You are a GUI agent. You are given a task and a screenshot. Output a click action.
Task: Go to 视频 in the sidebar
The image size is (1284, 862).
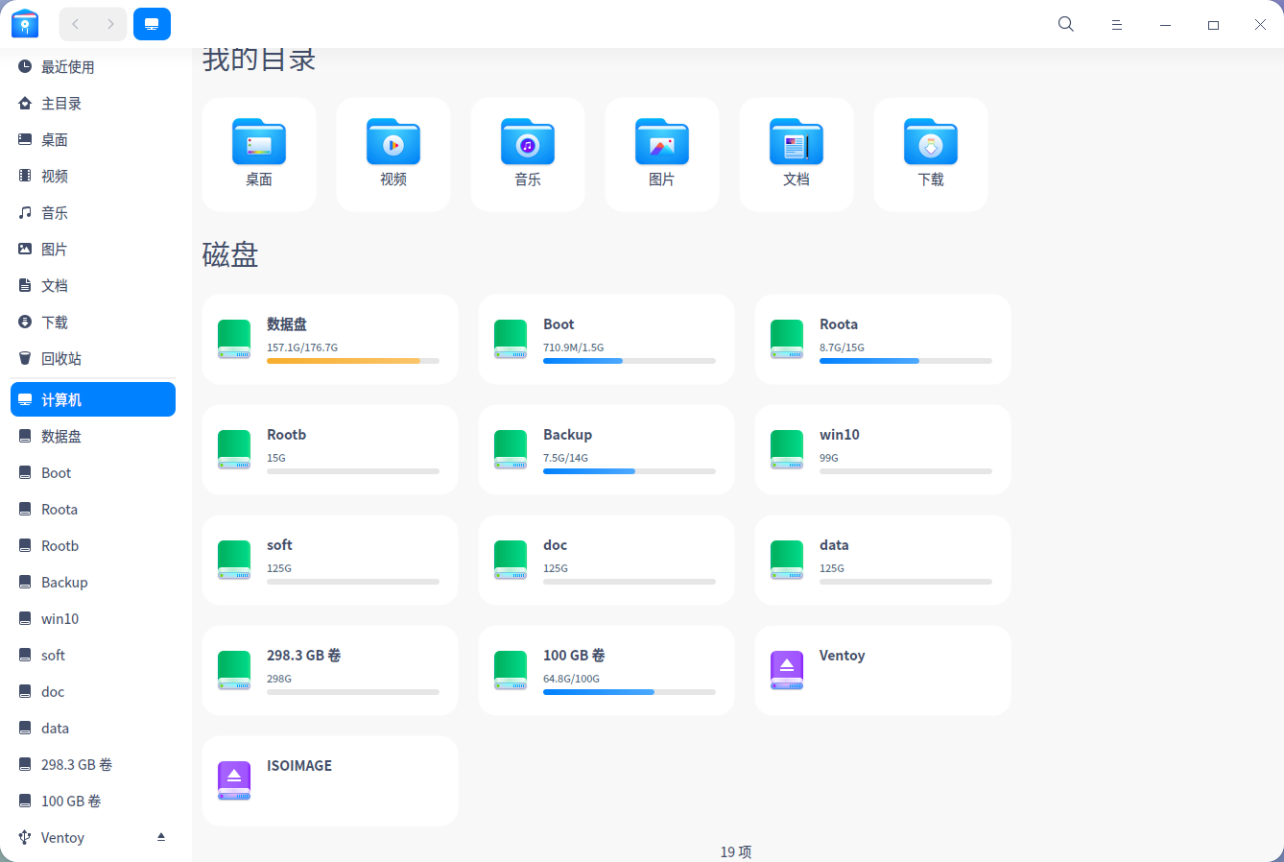coord(93,177)
